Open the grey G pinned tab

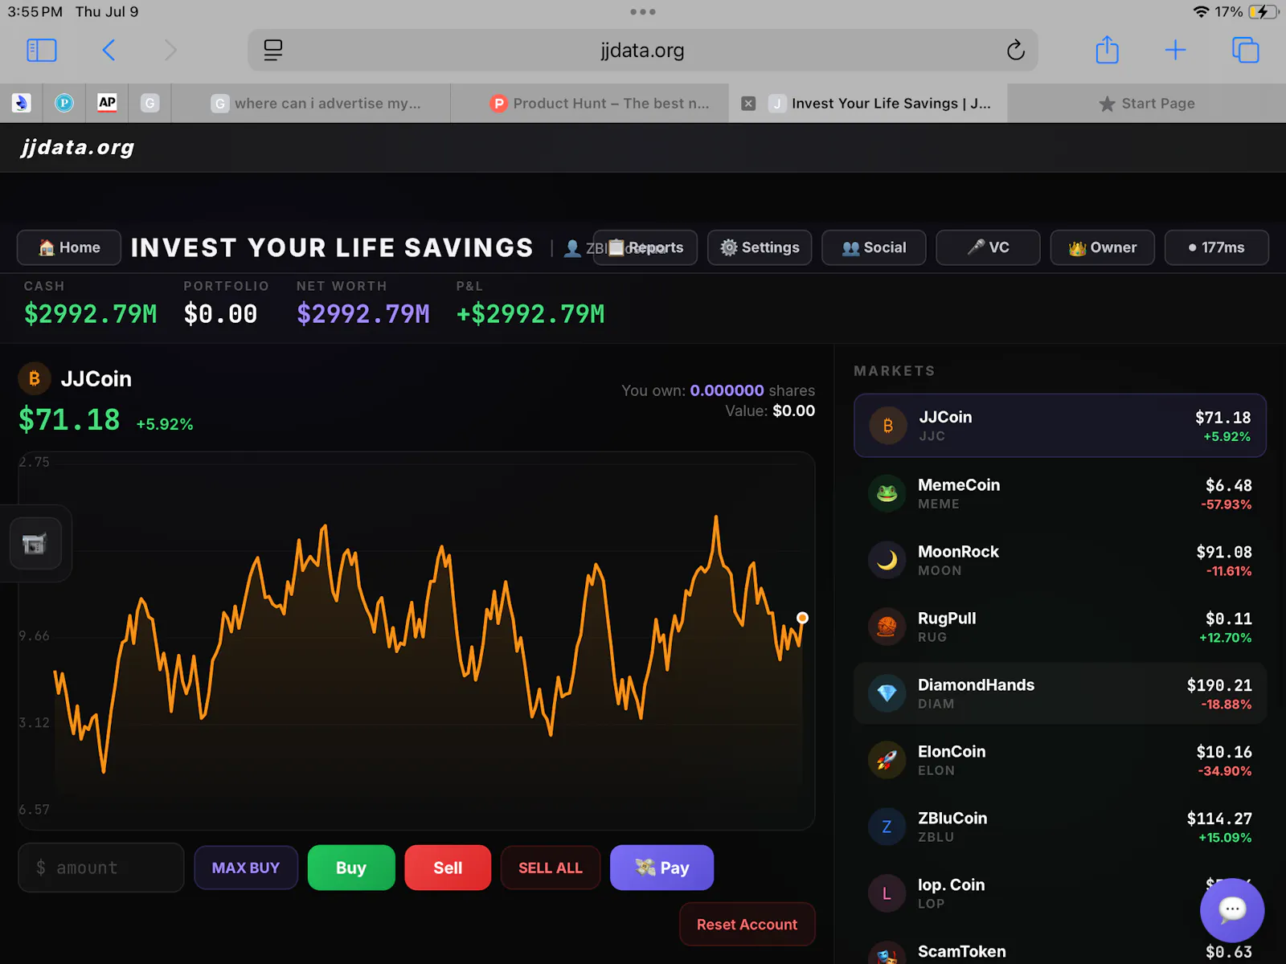click(x=149, y=103)
